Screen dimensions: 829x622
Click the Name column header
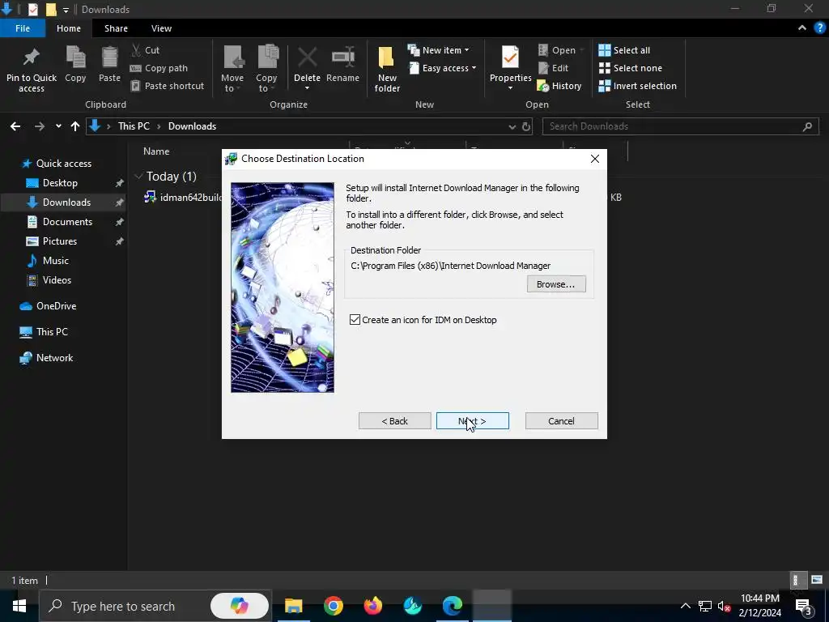(156, 151)
